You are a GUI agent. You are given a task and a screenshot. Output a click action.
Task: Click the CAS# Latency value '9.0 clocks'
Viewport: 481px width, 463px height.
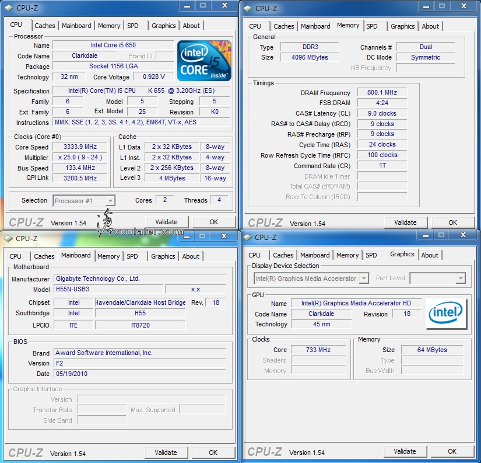tap(382, 113)
